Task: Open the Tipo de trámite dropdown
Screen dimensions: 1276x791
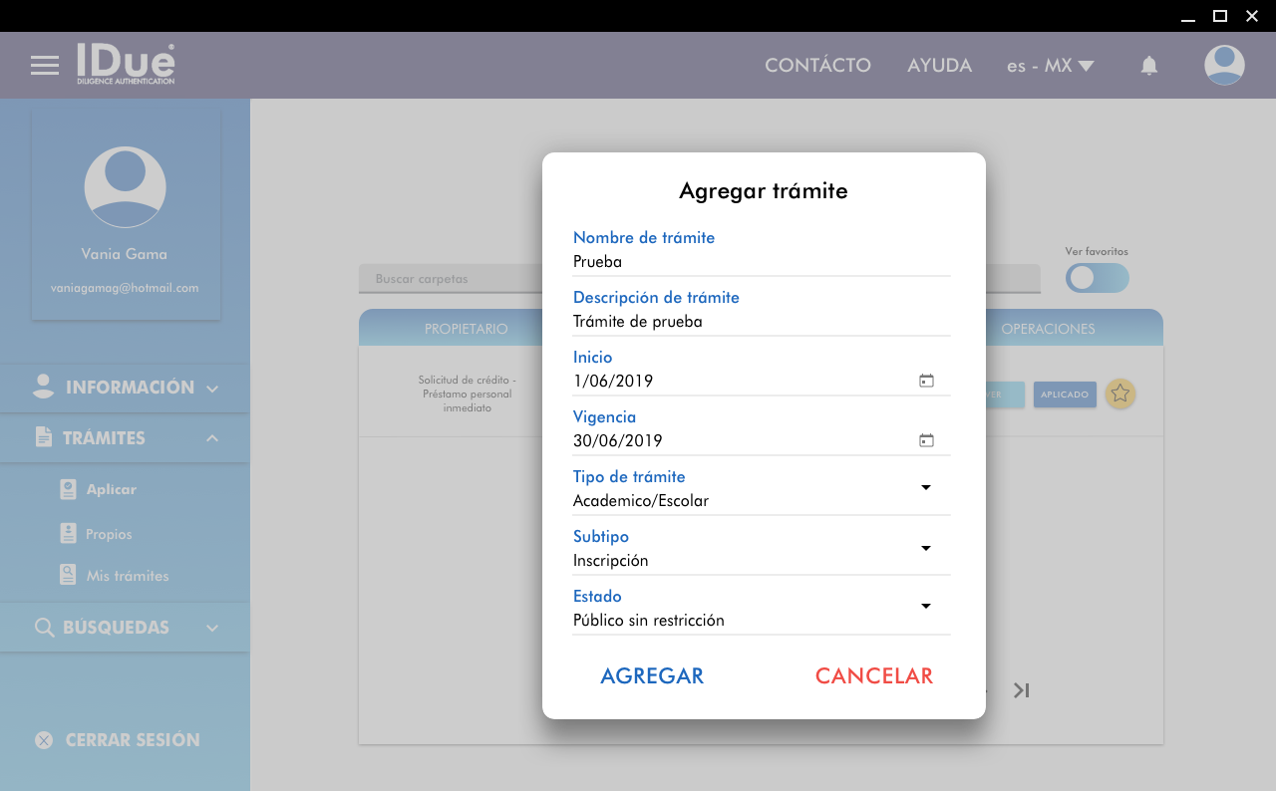Action: 925,488
